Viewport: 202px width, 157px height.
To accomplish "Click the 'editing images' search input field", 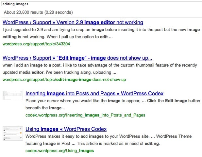I will tap(98, 4).
